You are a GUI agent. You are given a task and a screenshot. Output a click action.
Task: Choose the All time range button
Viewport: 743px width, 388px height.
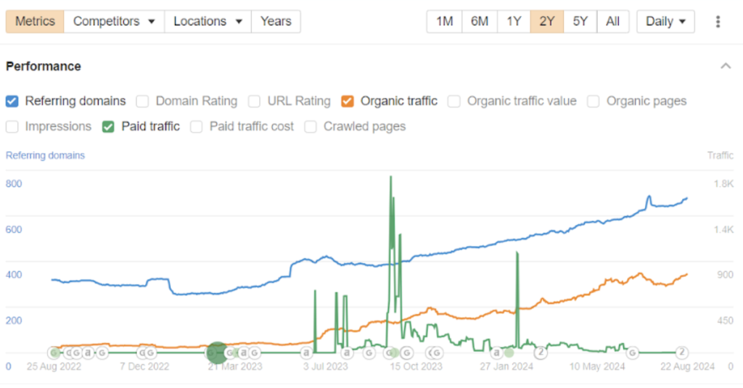point(612,22)
